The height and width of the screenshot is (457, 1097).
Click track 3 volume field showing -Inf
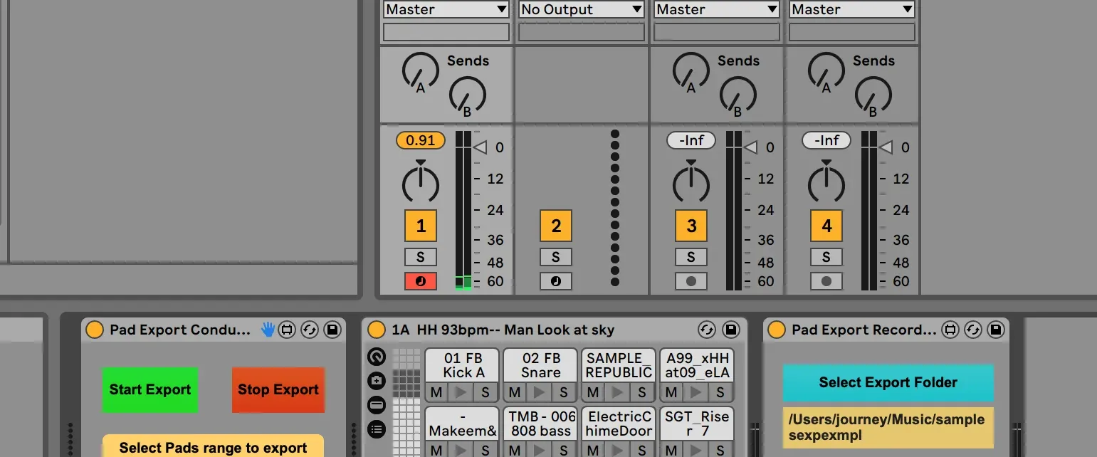coord(691,141)
